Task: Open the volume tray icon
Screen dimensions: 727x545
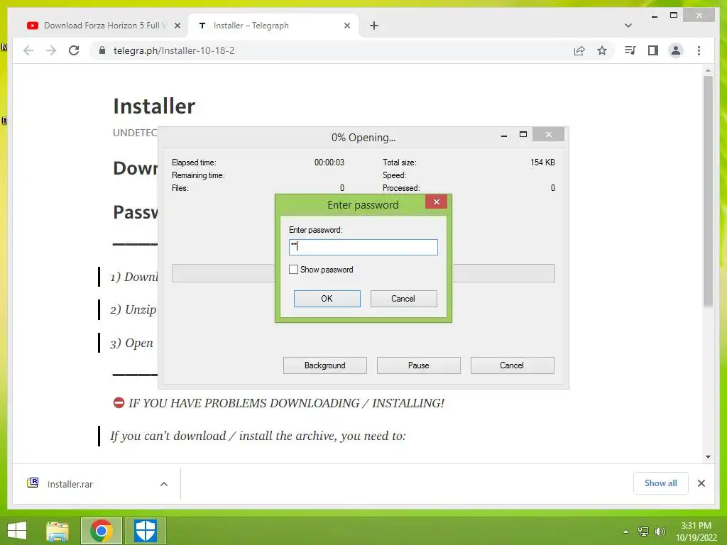Action: click(x=660, y=531)
